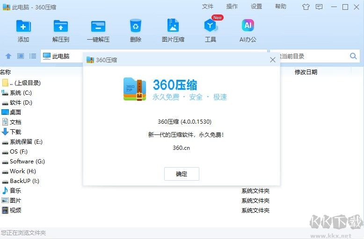Click the 360压缩 (4.0.0.1530) version text

[x=184, y=121]
